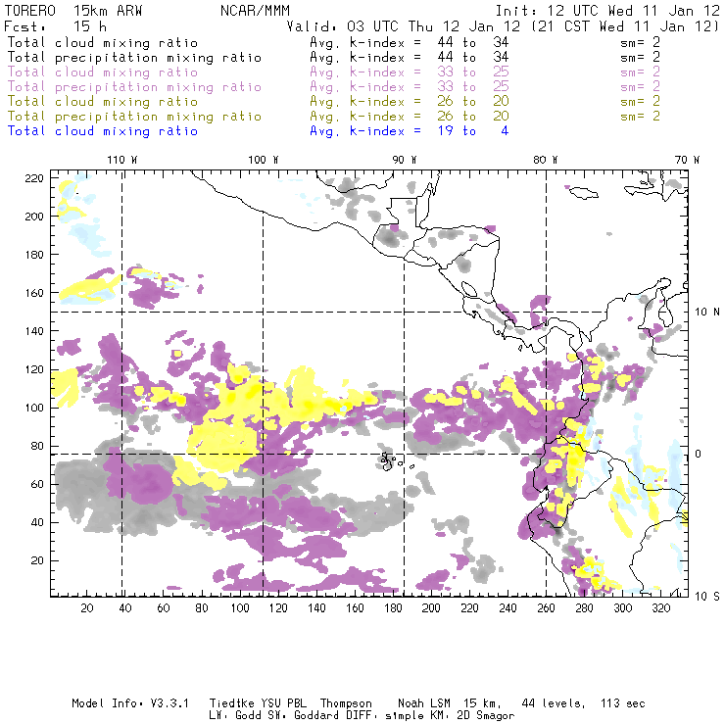Click the purple "Total precipitation mixing ratio" legend line
The height and width of the screenshot is (725, 725).
pyautogui.click(x=134, y=87)
